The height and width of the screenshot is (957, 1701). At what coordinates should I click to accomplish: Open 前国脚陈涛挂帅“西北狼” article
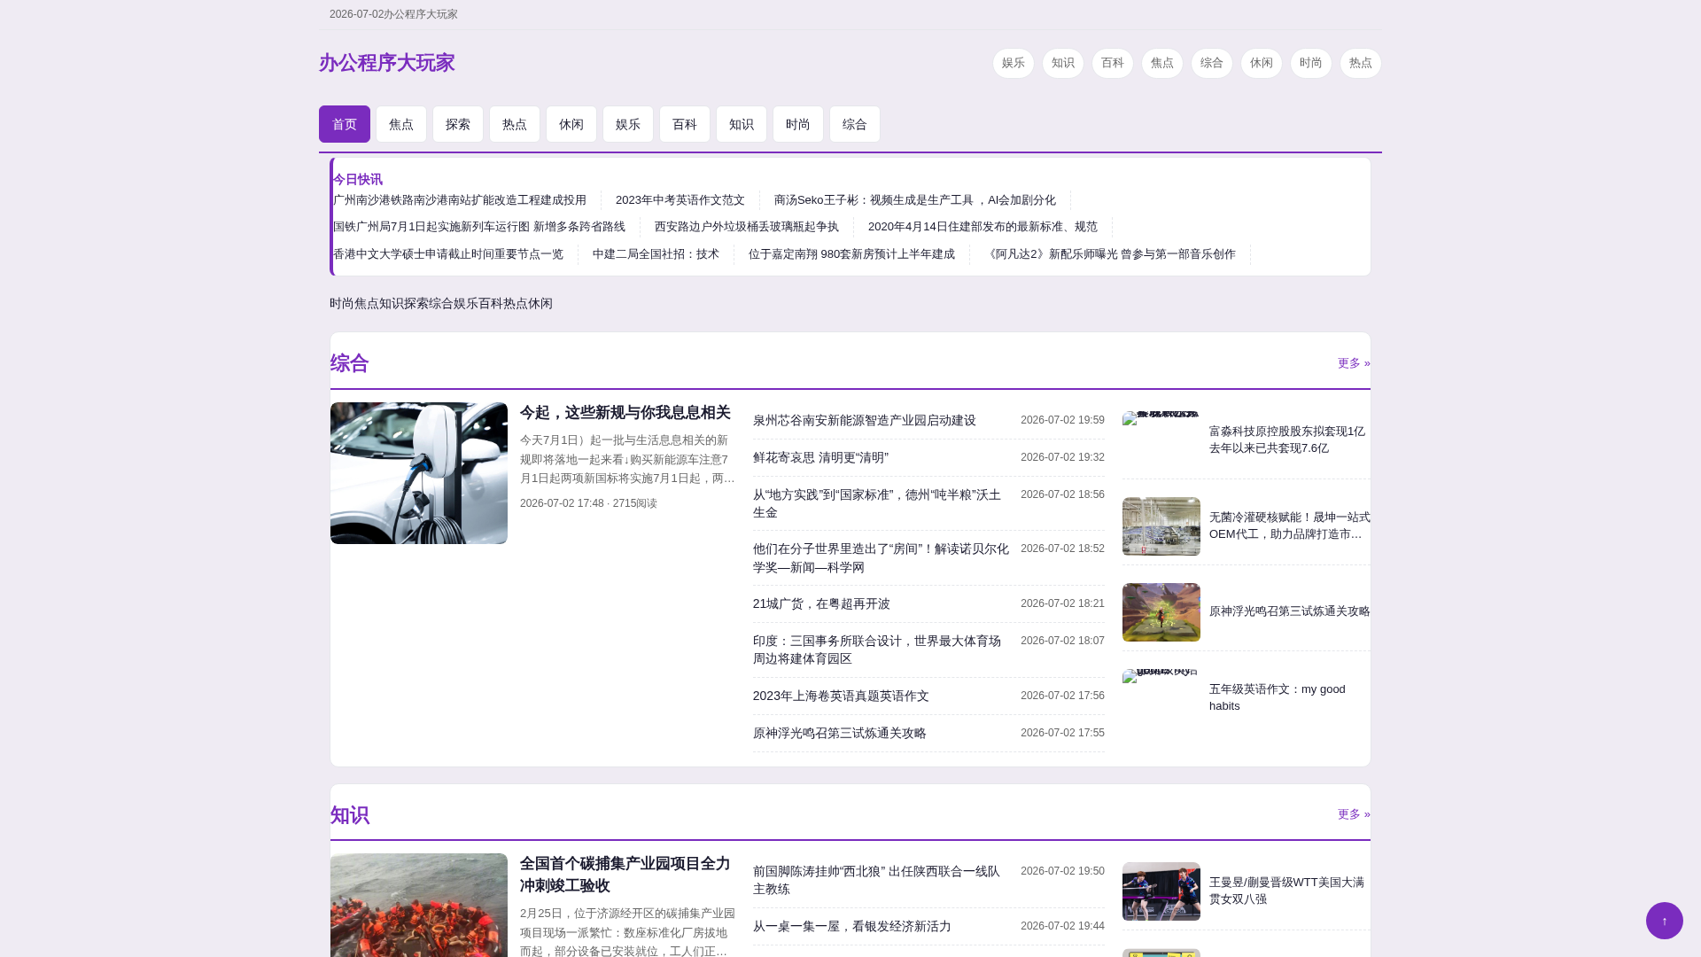(876, 881)
